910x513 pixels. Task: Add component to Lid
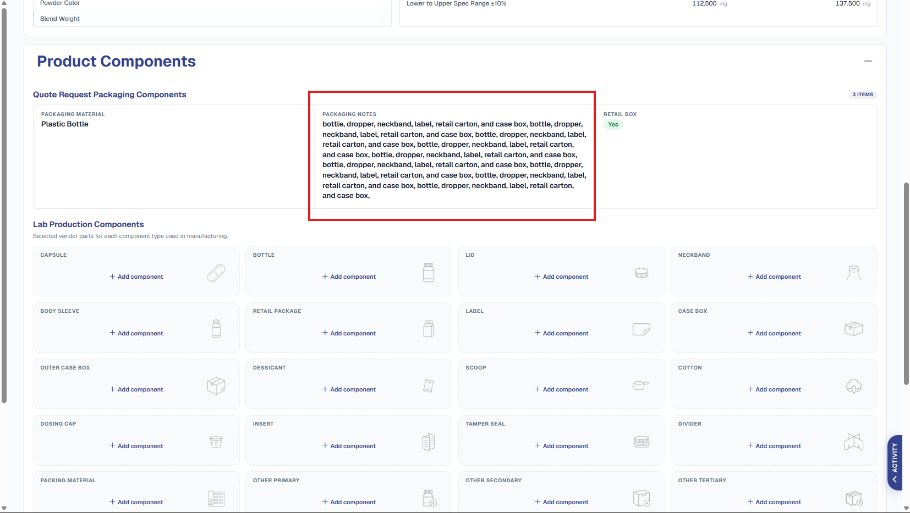pos(562,277)
